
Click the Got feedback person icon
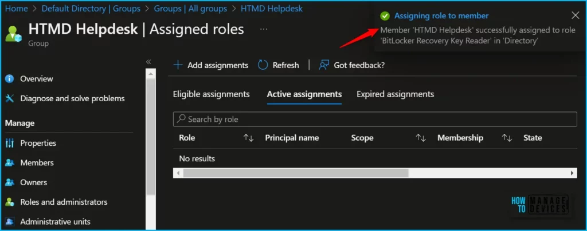(x=324, y=65)
